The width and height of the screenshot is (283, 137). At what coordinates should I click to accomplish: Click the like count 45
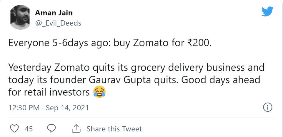(x=29, y=129)
